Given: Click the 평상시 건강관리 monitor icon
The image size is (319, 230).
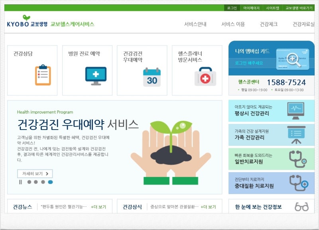Looking at the screenshot, I should [296, 111].
